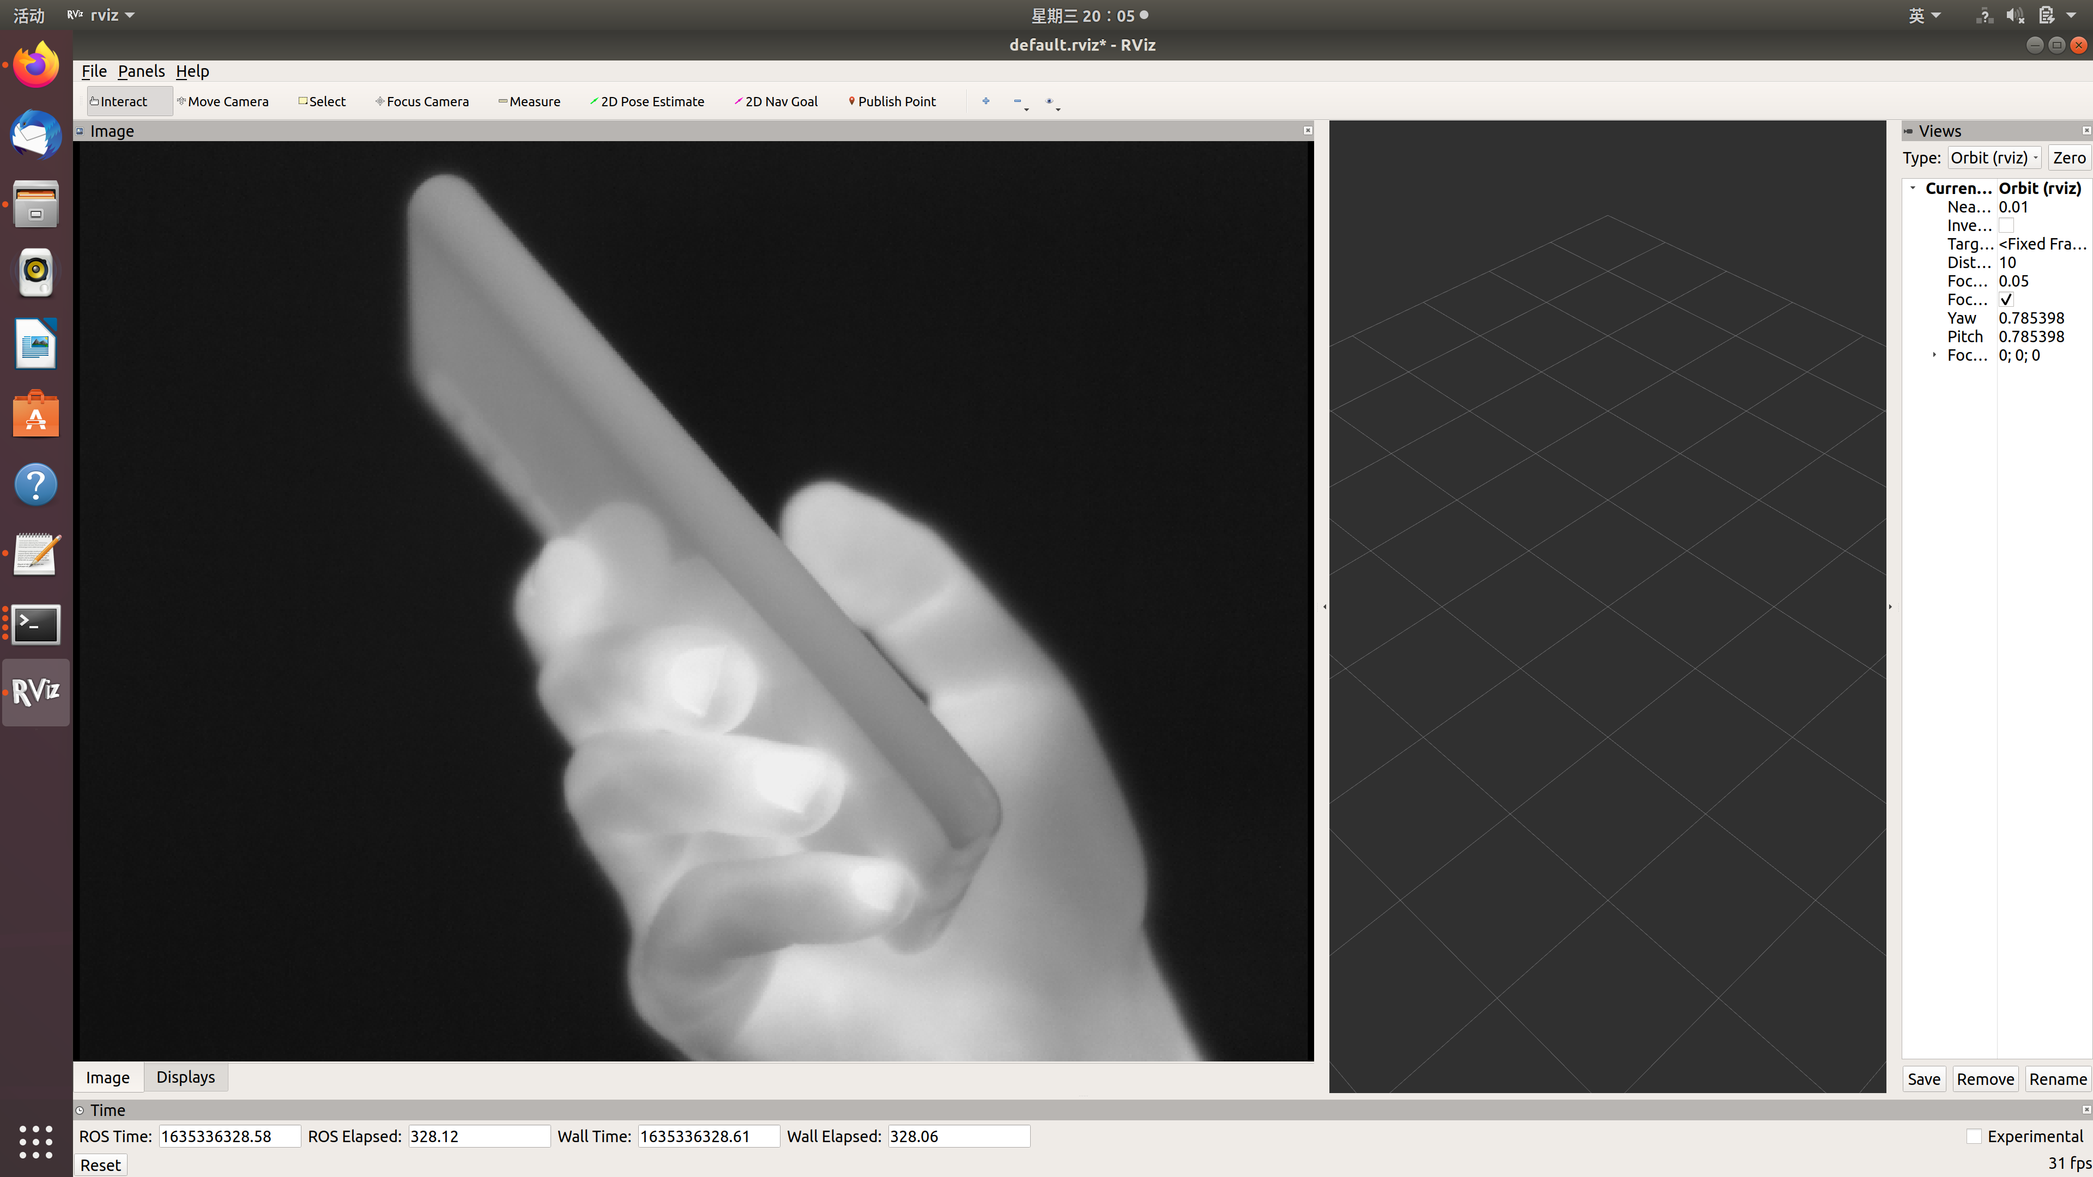Viewport: 2093px width, 1177px height.
Task: Enable the Experimental checkbox
Action: [x=1974, y=1136]
